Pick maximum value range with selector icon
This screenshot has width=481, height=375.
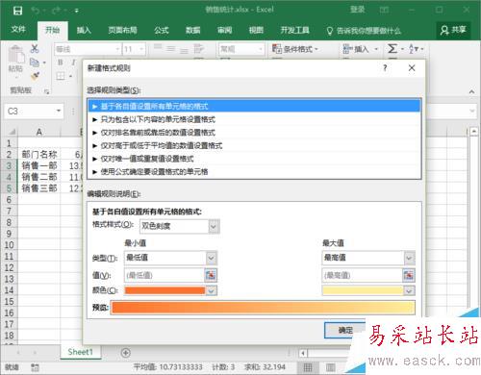(409, 275)
